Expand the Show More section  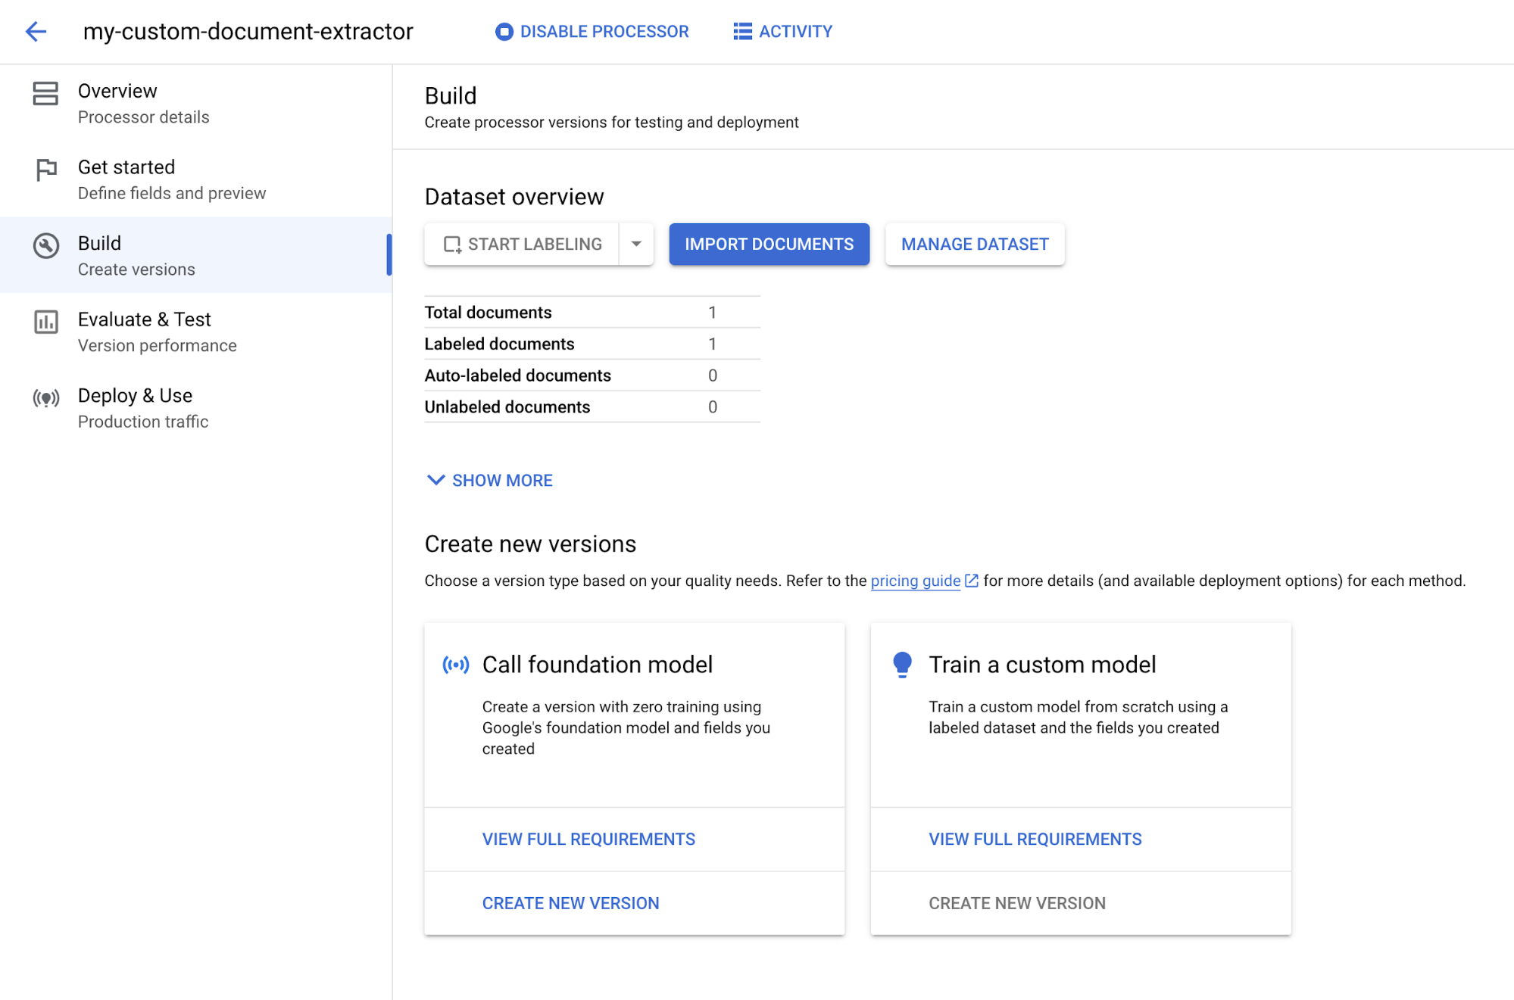pyautogui.click(x=490, y=481)
